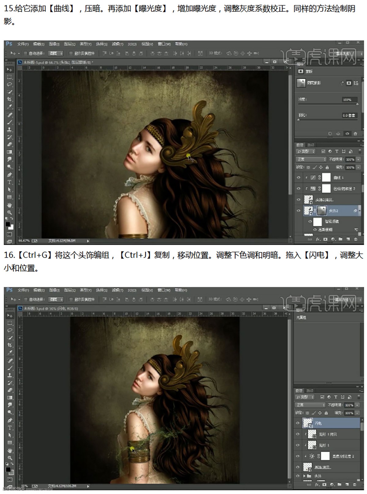This screenshot has height=494, width=367.
Task: Select the Eraser tool in upper screenshot
Action: click(9, 145)
